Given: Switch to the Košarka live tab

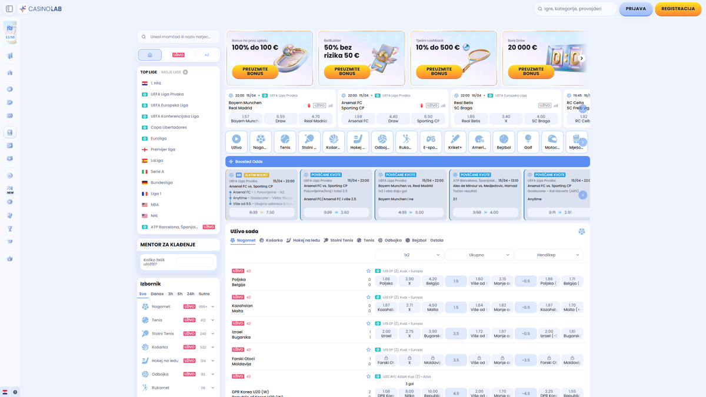Looking at the screenshot, I should pyautogui.click(x=271, y=240).
